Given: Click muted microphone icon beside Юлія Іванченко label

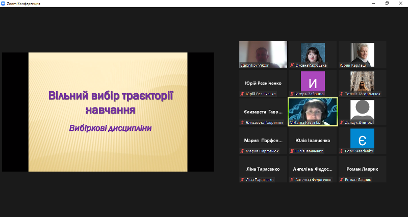Looking at the screenshot, I should pos(292,151).
